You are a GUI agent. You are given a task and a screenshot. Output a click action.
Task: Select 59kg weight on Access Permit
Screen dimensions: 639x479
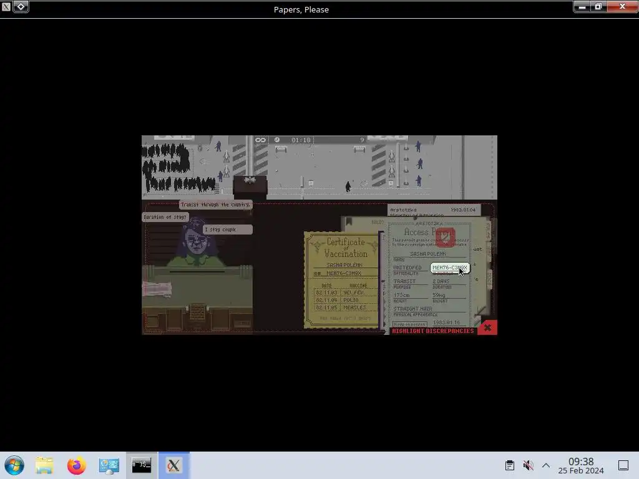point(439,295)
